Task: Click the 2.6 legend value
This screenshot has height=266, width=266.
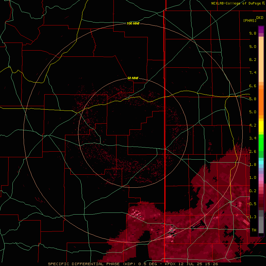Action: (x=253, y=152)
